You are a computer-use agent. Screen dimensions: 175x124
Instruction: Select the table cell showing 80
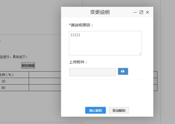(x=14, y=88)
